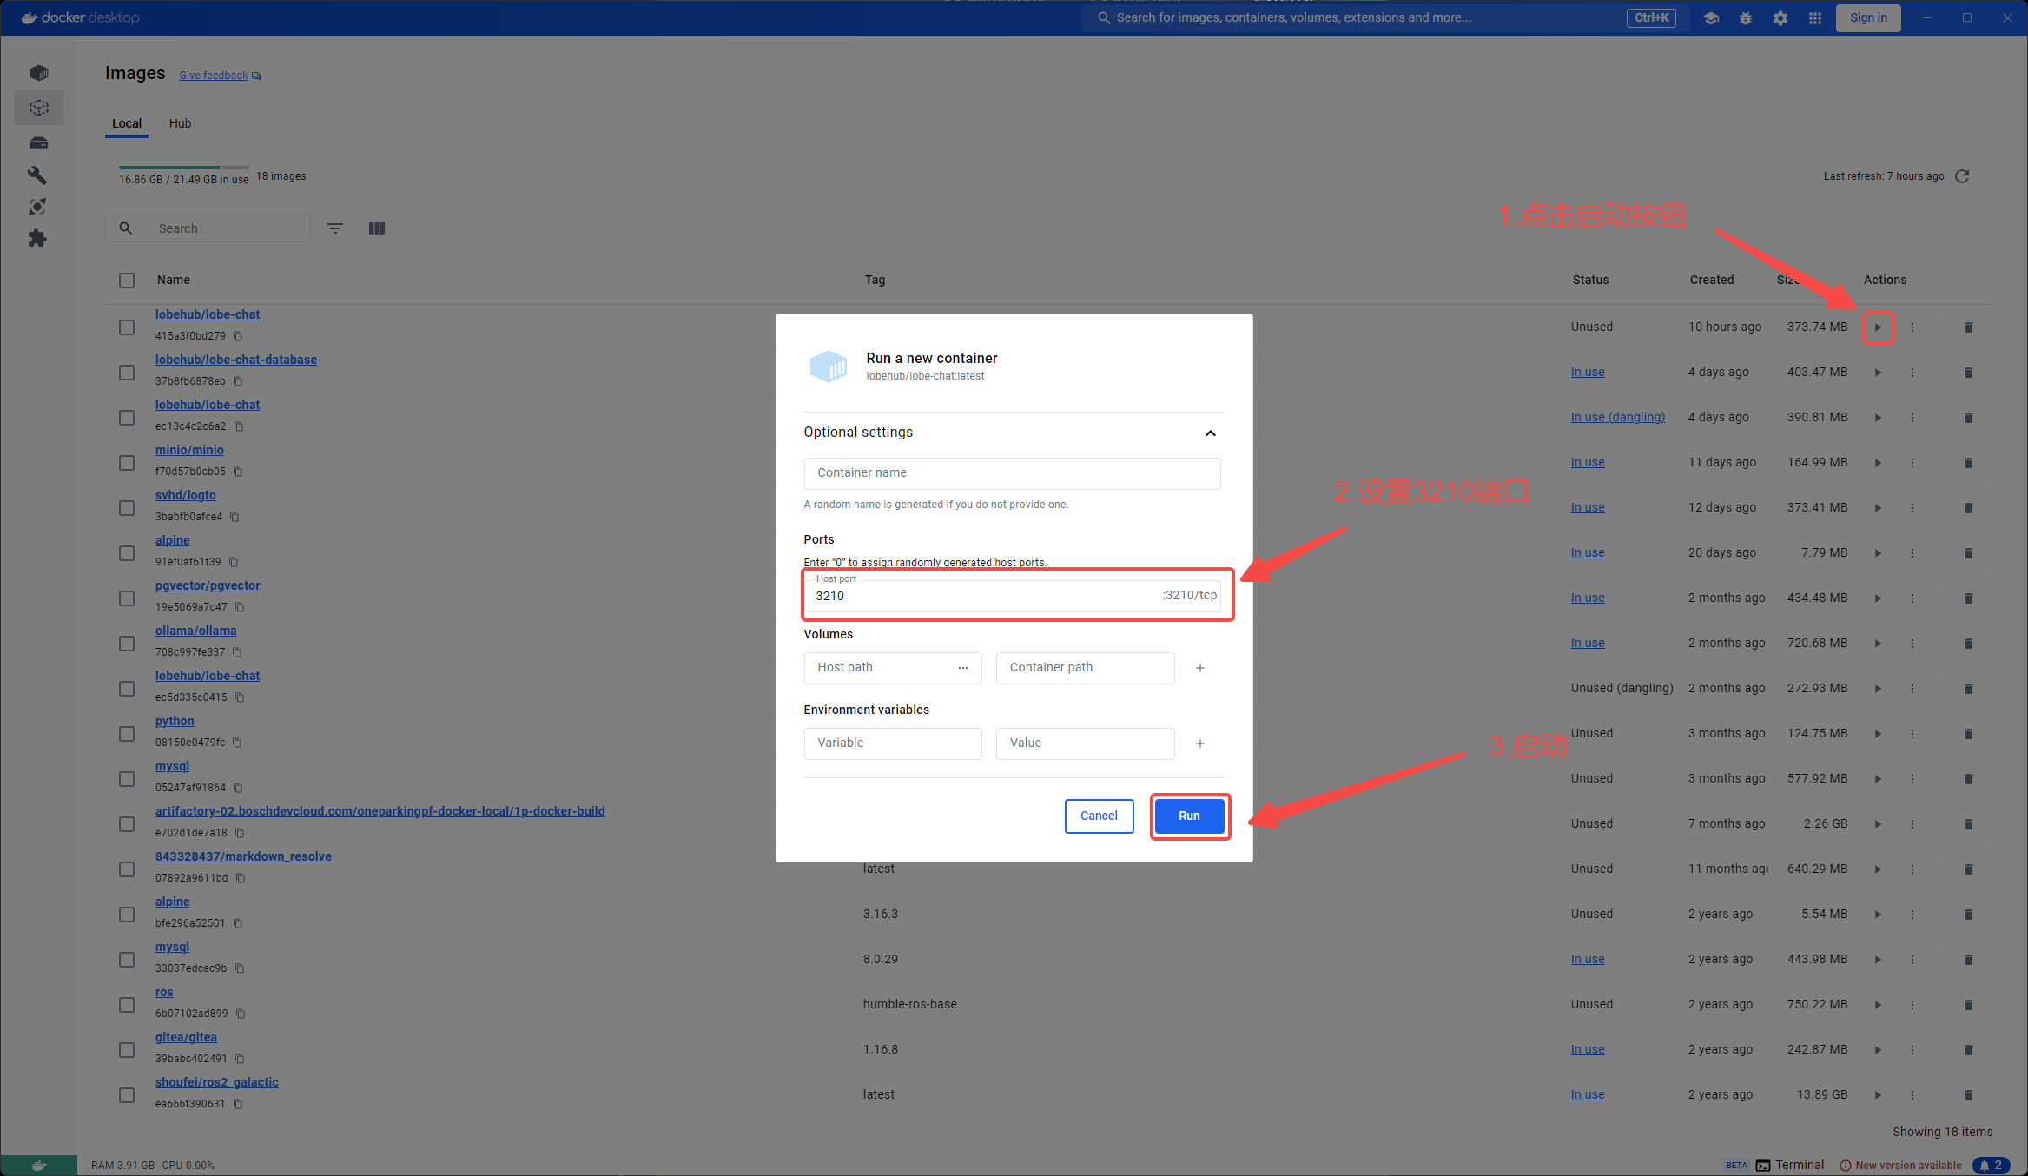Click the Run button in dialog
This screenshot has height=1176, width=2028.
(1189, 816)
